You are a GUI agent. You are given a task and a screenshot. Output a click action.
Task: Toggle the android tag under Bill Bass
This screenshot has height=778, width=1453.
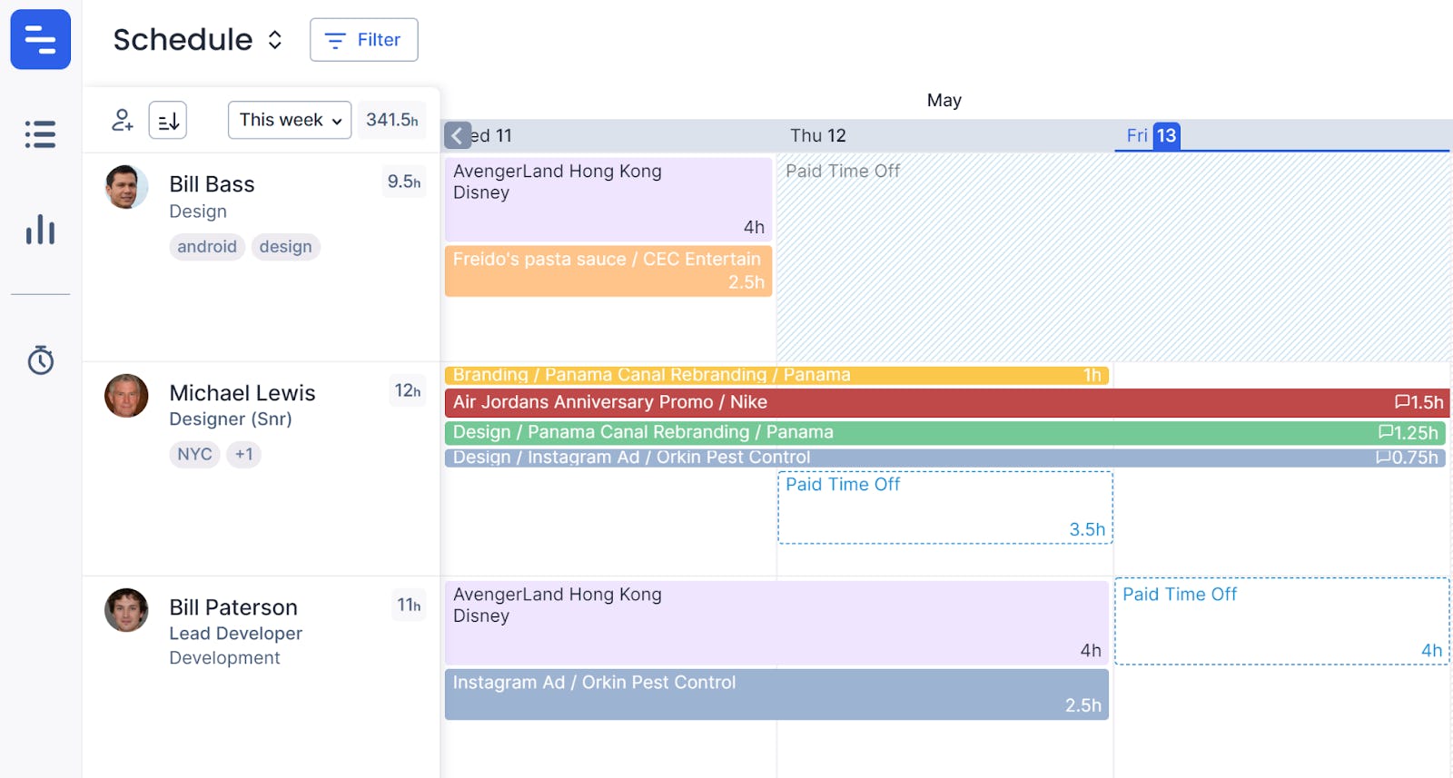(206, 246)
